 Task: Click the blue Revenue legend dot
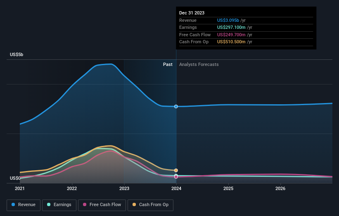click(13, 204)
